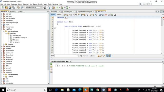Switch to the Services panel tab
The image size is (164, 92).
tap(13, 12)
